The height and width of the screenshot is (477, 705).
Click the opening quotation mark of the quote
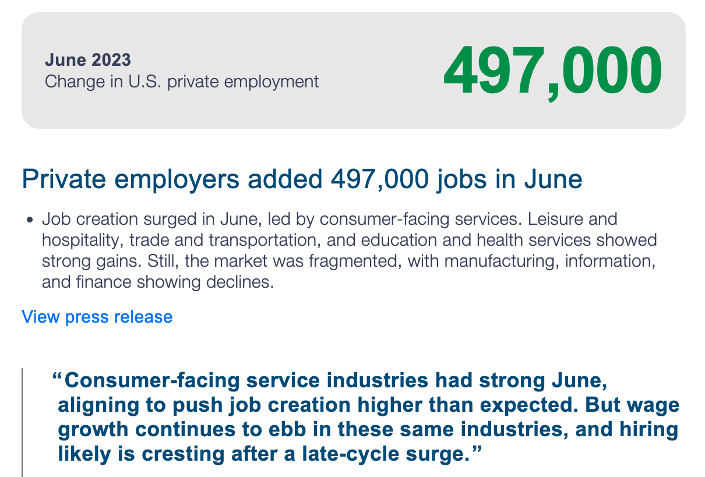pos(57,379)
